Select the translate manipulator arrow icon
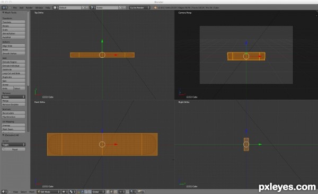Viewport: 318px width, 194px height. pyautogui.click(x=82, y=191)
